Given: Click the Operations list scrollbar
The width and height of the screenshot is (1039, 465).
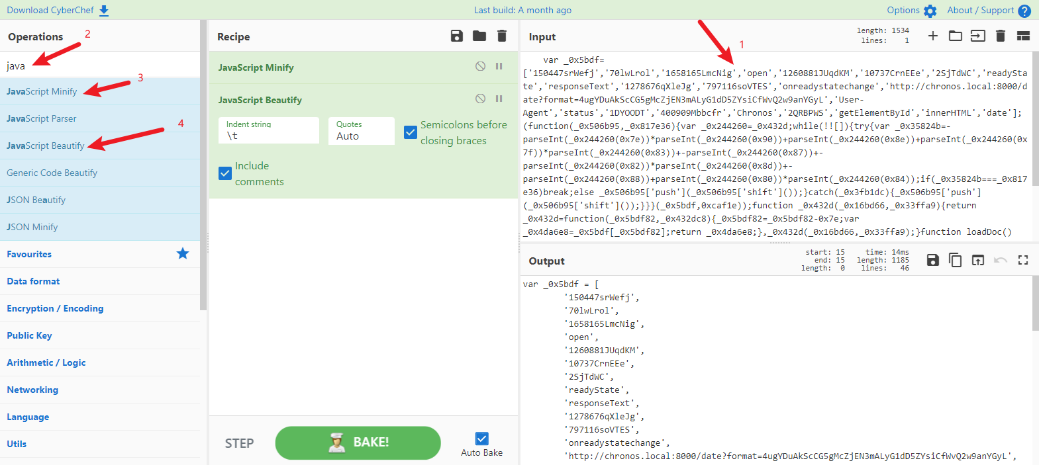Looking at the screenshot, I should coord(203,165).
